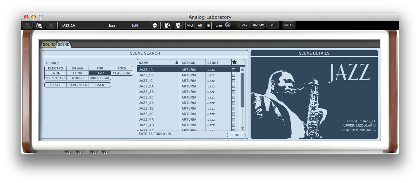This screenshot has height=183, width=420.
Task: Sort list by NAME column header
Action: tap(158, 63)
